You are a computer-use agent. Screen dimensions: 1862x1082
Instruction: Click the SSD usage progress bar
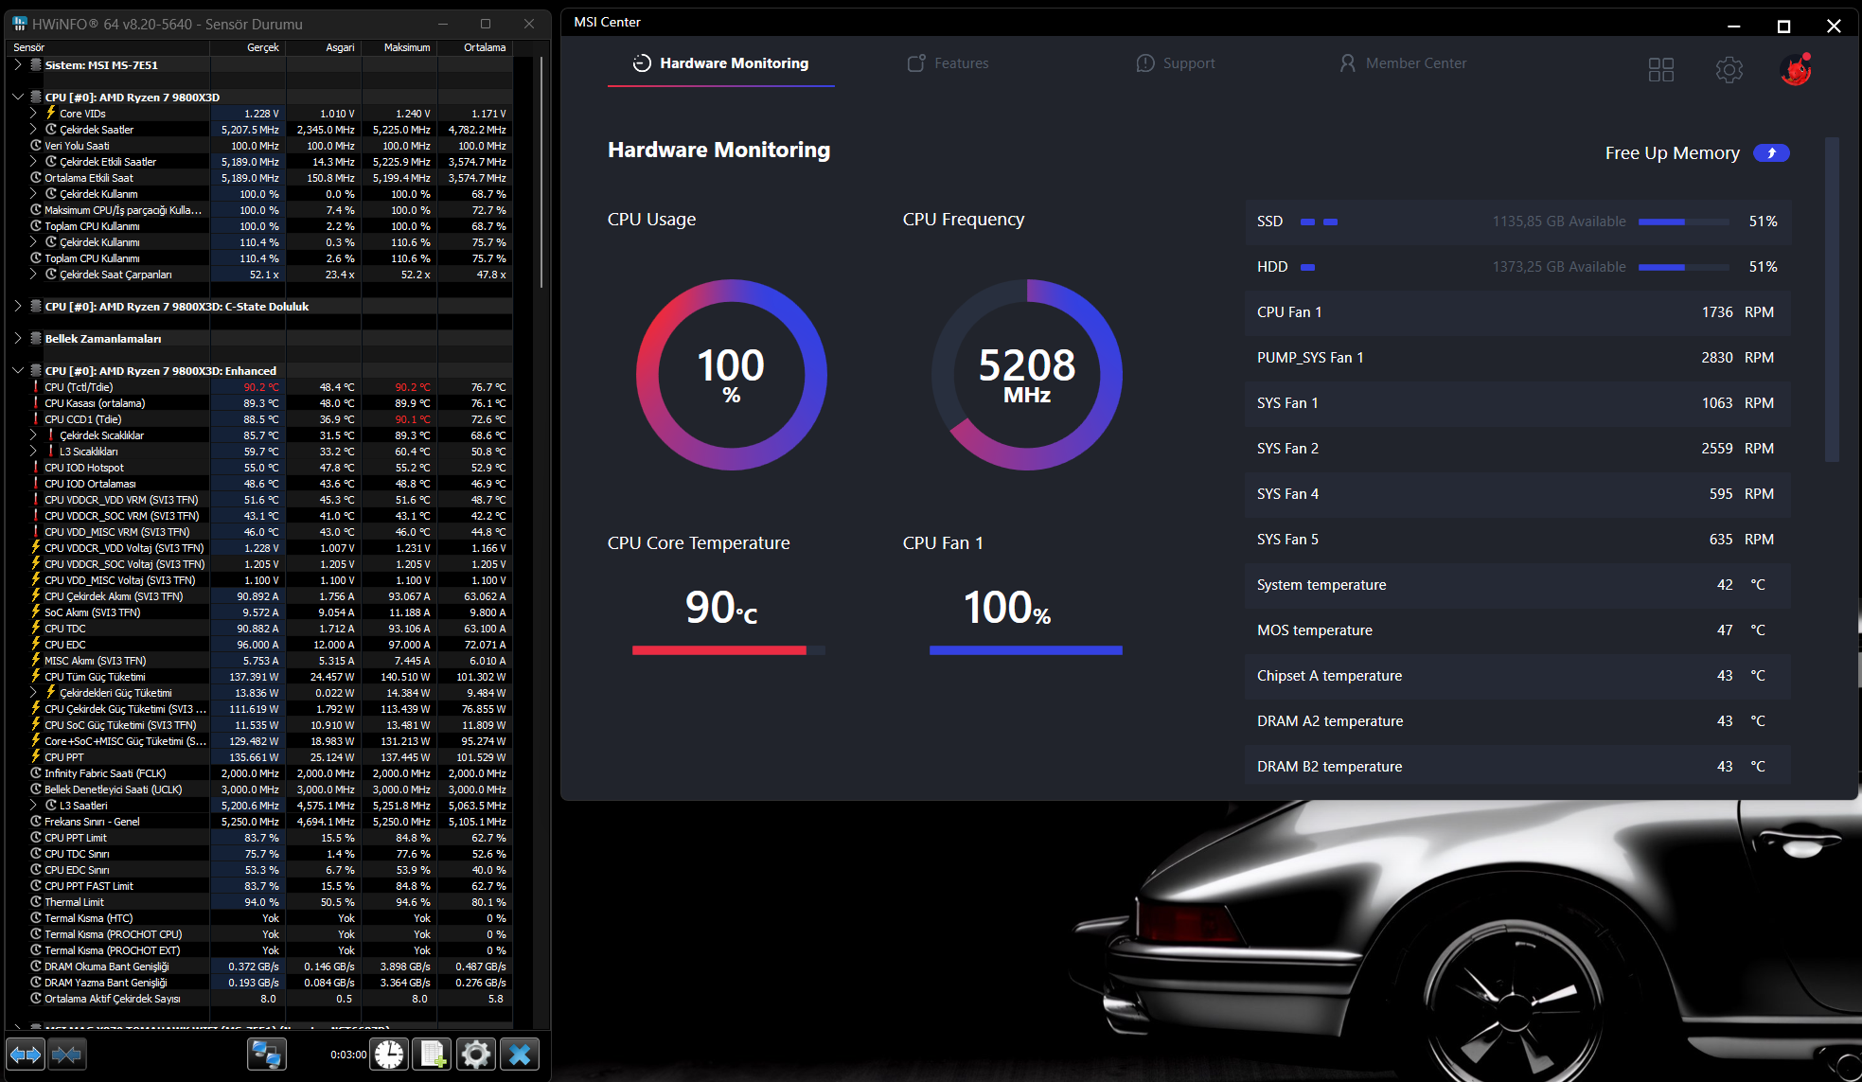(1684, 222)
